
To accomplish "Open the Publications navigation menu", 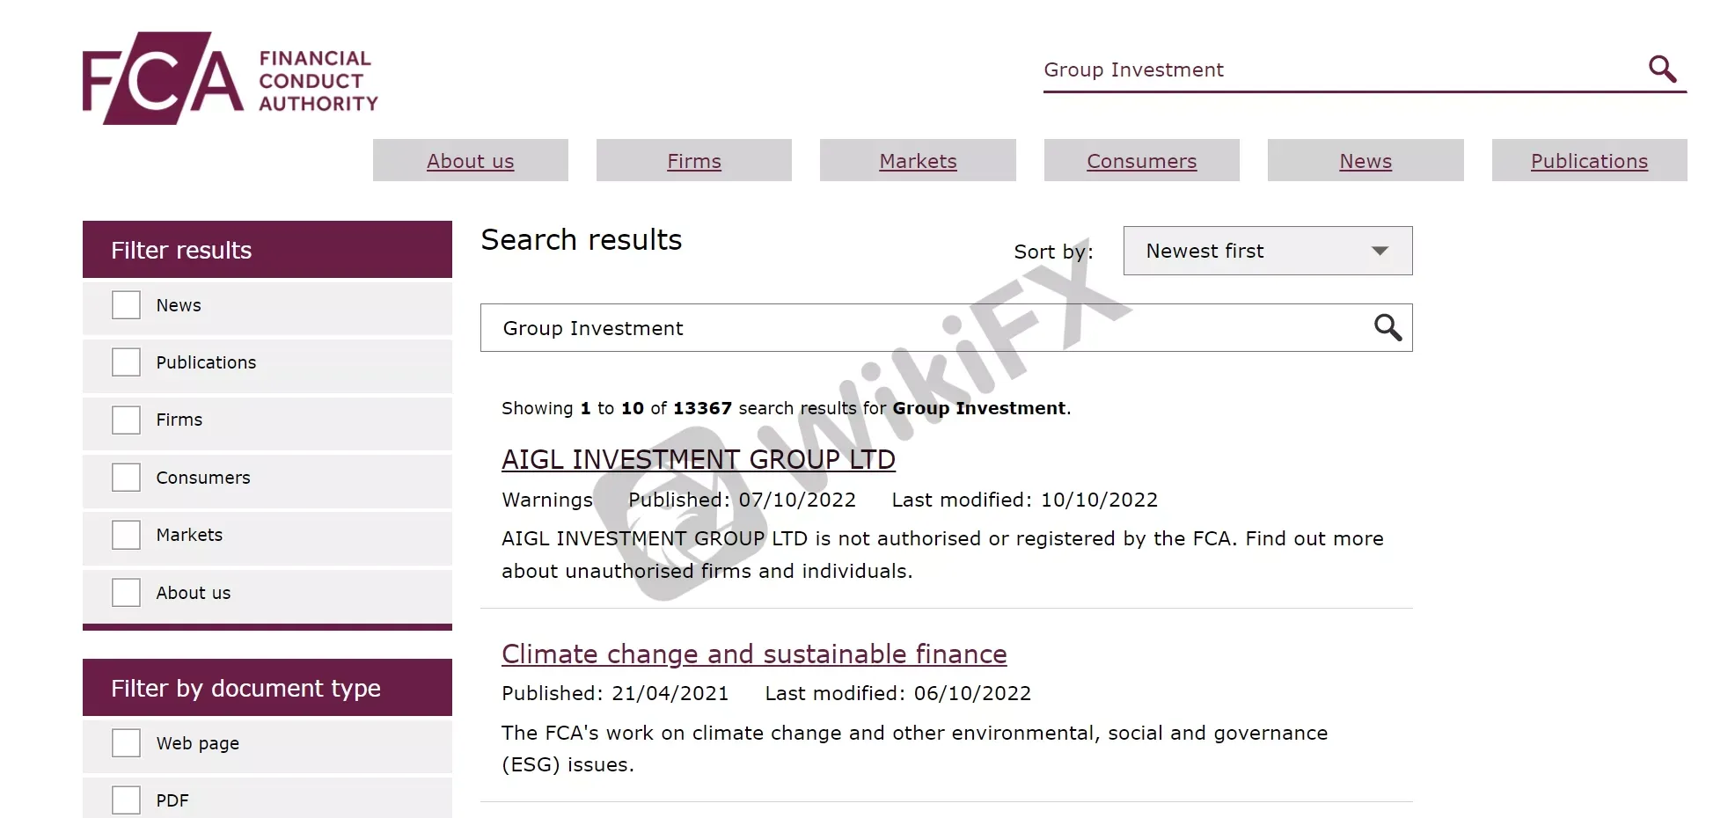I will point(1590,161).
